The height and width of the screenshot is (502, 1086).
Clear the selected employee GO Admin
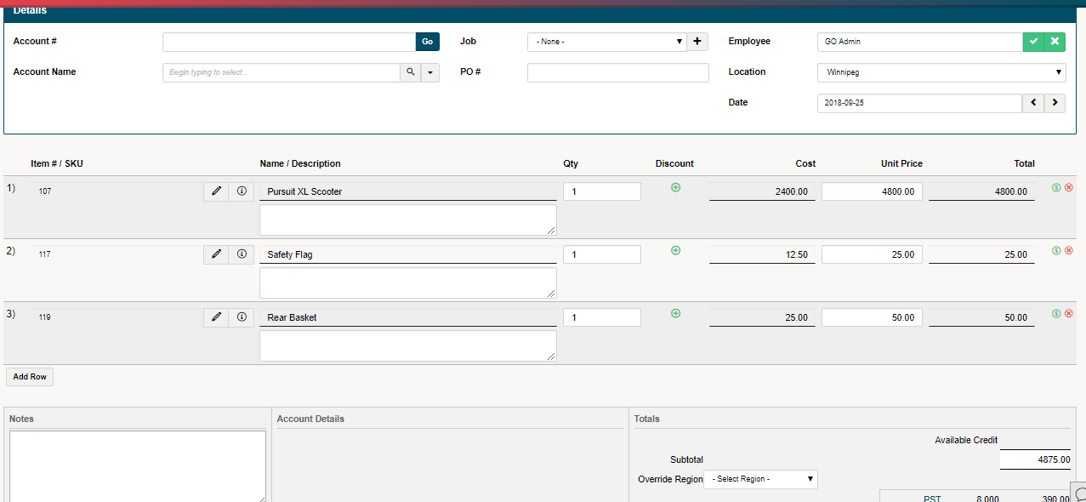point(1055,41)
